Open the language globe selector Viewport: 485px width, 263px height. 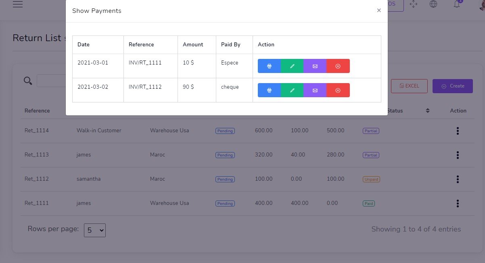pyautogui.click(x=433, y=4)
